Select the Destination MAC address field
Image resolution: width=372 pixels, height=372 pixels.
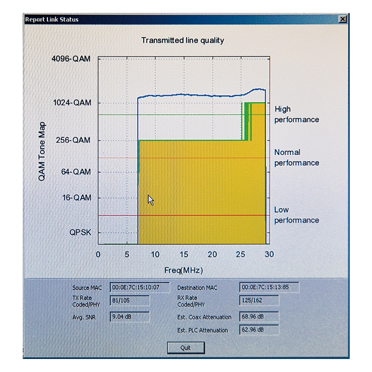269,287
